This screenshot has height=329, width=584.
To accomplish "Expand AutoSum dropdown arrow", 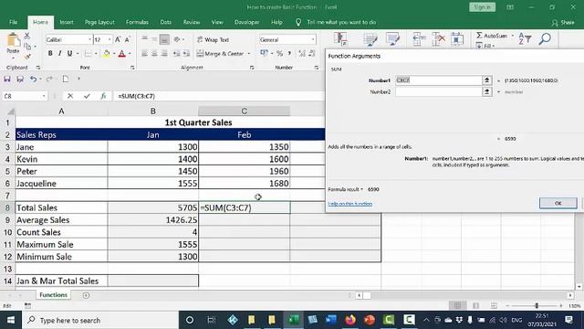I will click(513, 36).
